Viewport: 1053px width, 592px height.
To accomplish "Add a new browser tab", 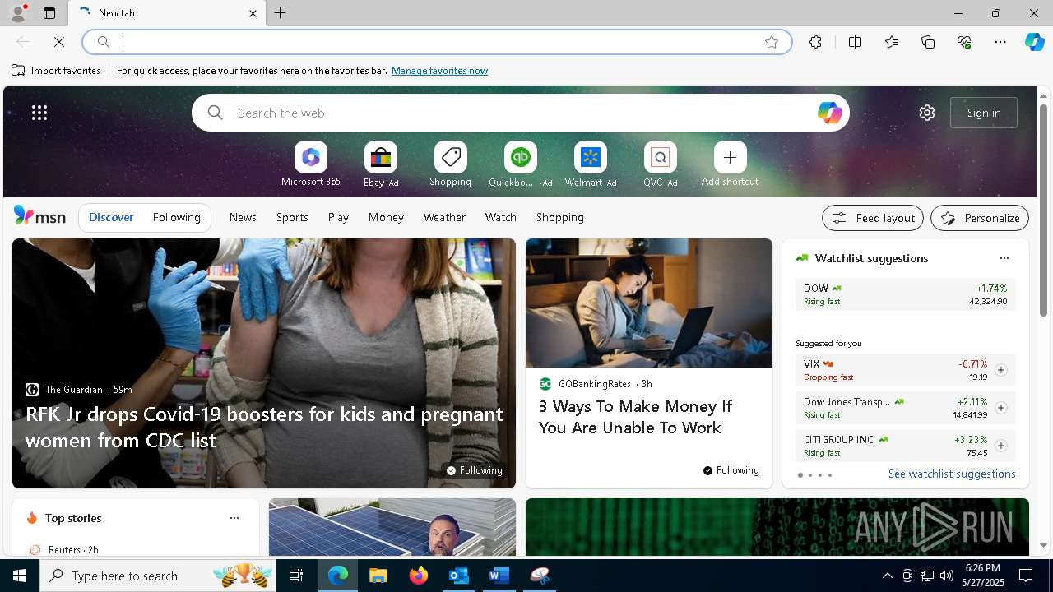I will pos(281,13).
